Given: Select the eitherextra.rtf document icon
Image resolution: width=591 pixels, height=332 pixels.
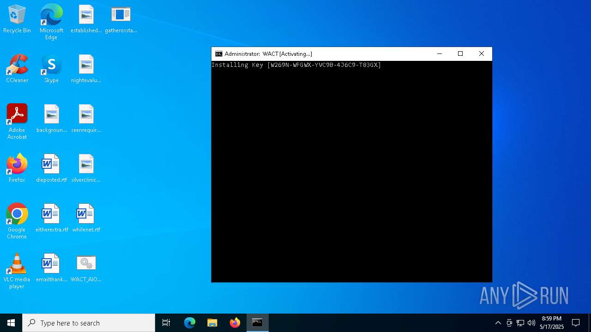Looking at the screenshot, I should [x=52, y=219].
